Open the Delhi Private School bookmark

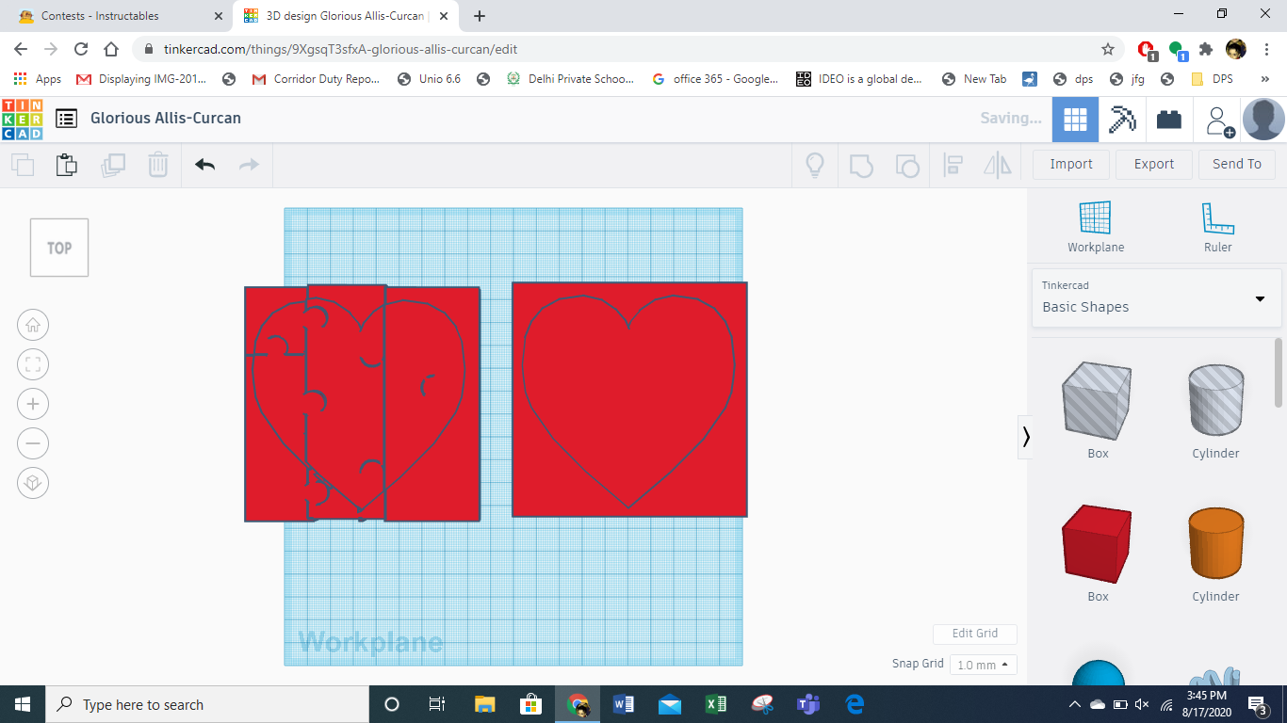click(571, 79)
